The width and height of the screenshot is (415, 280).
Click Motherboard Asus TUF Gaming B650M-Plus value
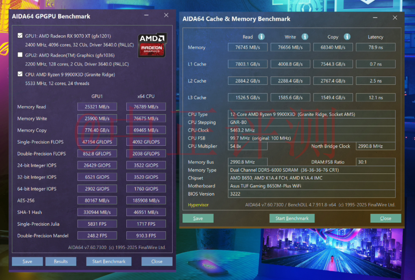coord(312,186)
